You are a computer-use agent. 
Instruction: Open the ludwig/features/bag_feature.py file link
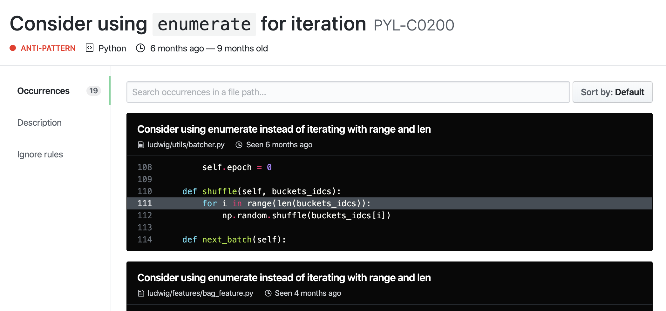(200, 293)
